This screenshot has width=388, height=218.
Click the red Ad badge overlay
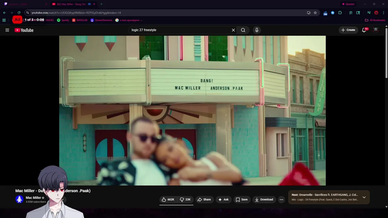(18, 20)
